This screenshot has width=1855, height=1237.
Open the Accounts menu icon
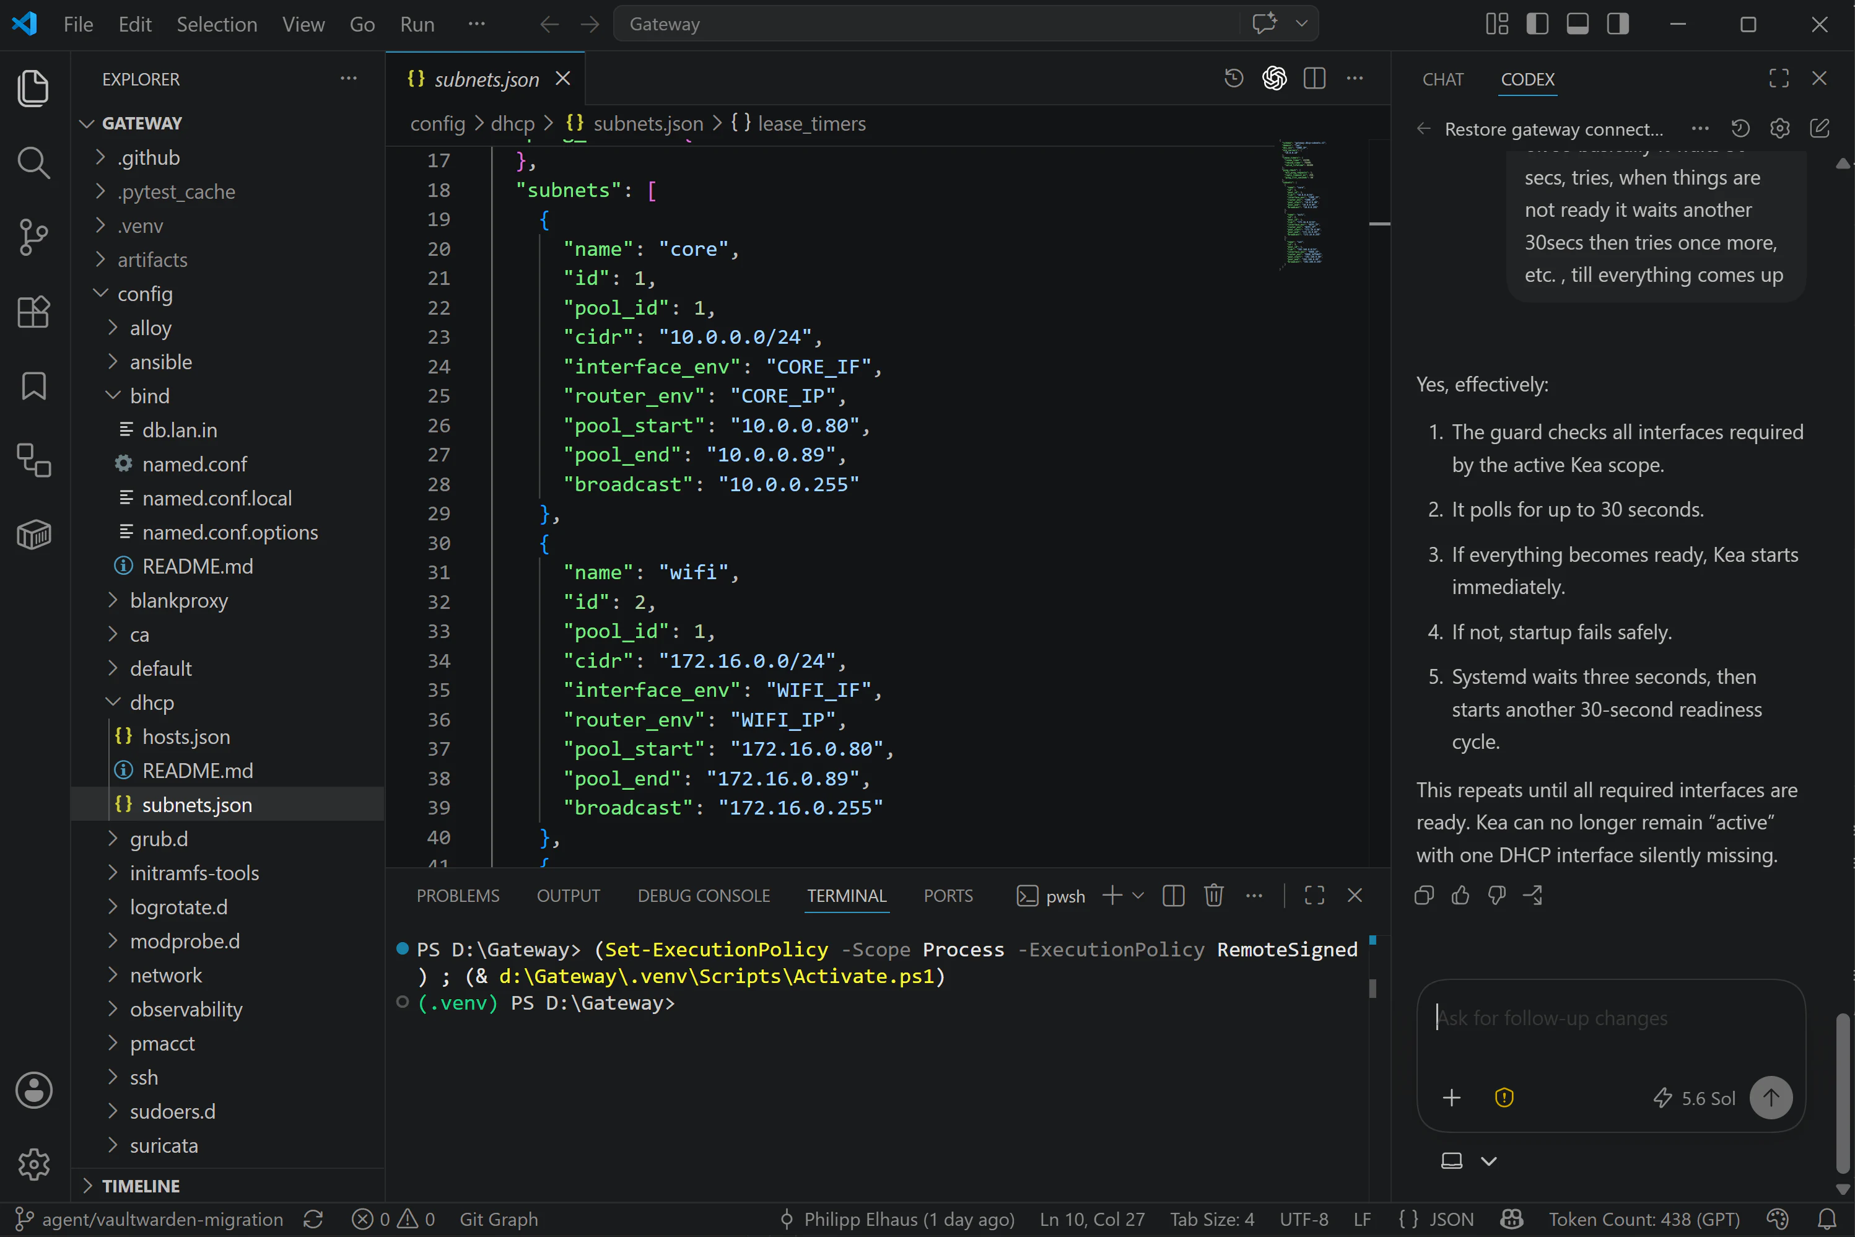point(33,1090)
